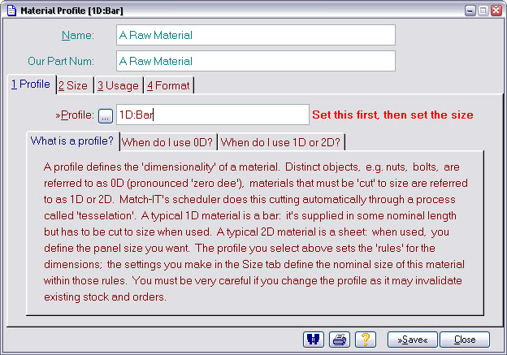Close window with red X button

tap(496, 11)
